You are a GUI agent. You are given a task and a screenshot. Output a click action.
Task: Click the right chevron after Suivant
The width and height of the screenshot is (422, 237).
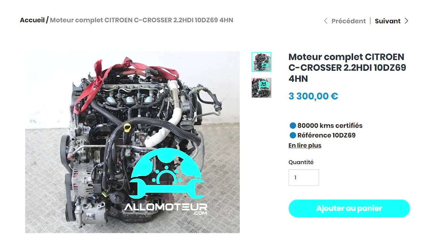tap(406, 21)
